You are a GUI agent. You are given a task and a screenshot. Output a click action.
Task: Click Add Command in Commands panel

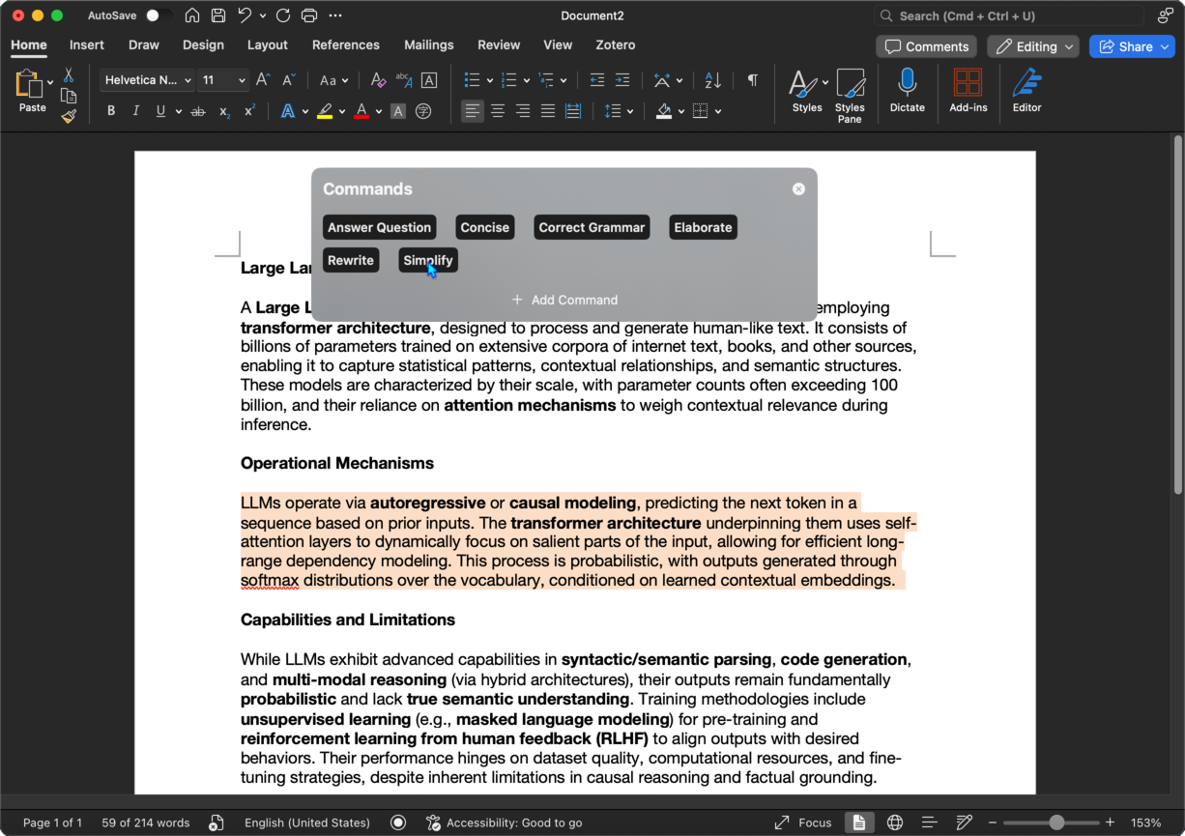[x=564, y=300]
